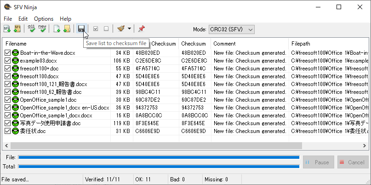Open the Mode CRC32 (SFV) dropdown
The image size is (371, 185).
[231, 29]
